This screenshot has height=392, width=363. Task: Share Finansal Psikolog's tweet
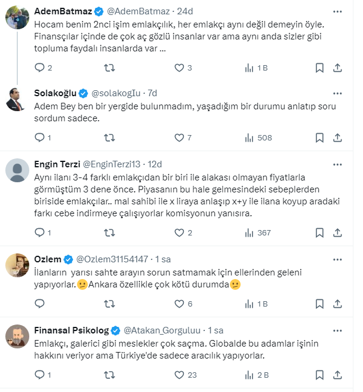point(337,375)
